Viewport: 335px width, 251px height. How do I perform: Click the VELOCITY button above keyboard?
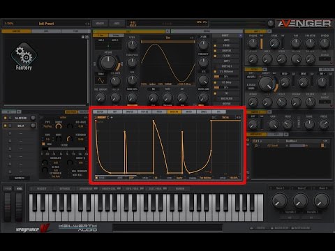[x=41, y=188]
